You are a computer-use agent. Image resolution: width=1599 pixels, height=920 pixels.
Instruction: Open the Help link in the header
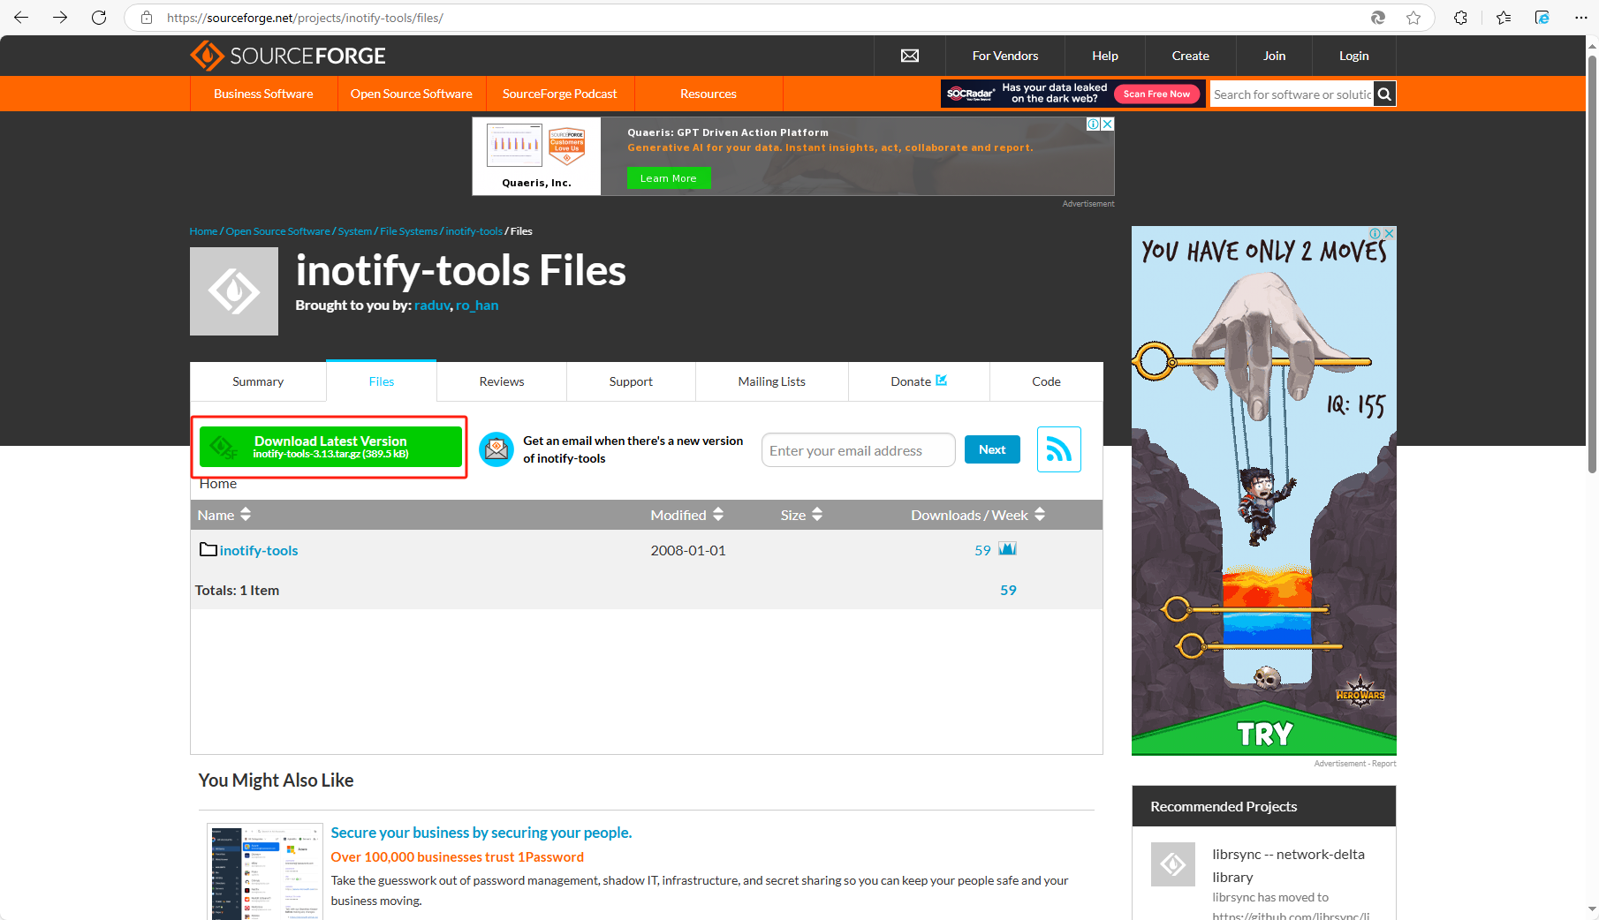coord(1105,56)
